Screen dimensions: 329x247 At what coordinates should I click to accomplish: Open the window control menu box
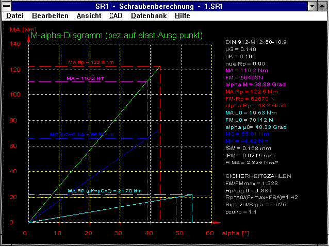point(7,6)
